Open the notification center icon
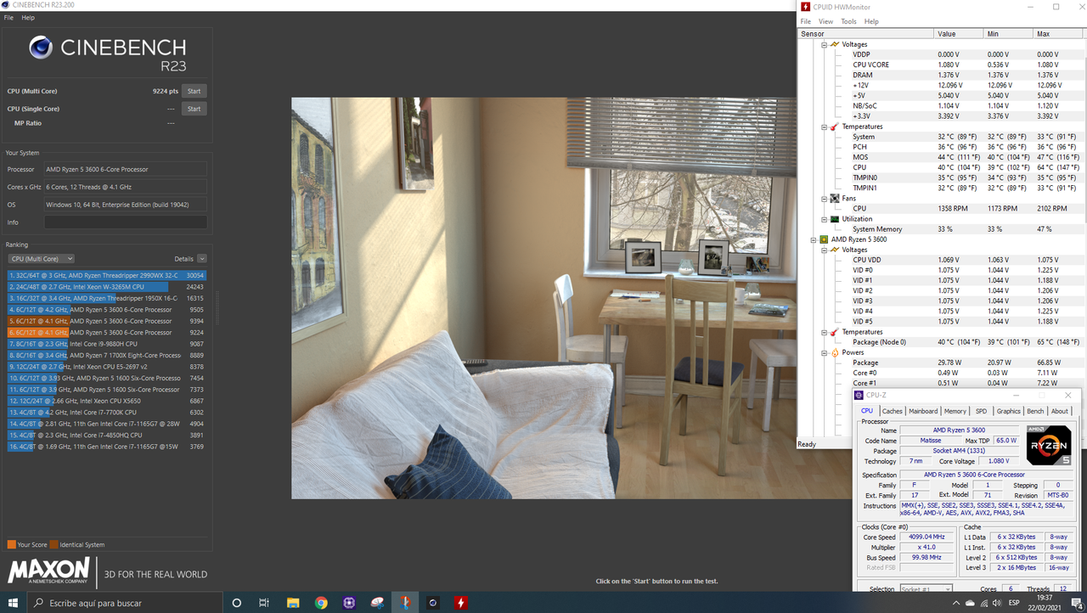The image size is (1087, 613). (x=1076, y=603)
